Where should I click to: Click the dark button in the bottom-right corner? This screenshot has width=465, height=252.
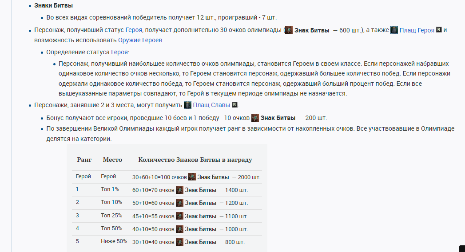(462, 249)
